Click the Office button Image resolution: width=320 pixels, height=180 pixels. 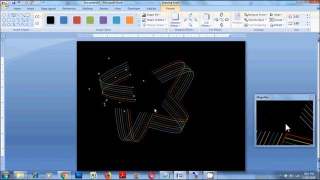click(4, 4)
